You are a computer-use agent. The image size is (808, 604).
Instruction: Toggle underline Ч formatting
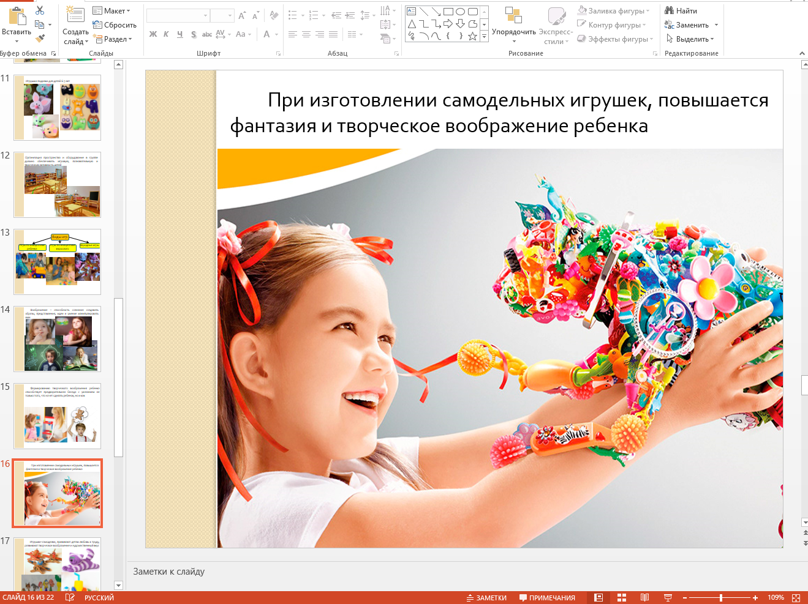(179, 34)
